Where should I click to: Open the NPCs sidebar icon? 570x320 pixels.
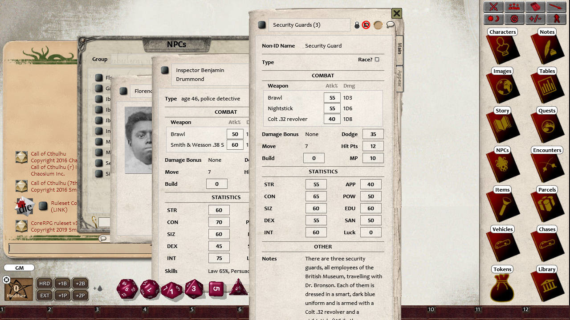click(x=502, y=164)
